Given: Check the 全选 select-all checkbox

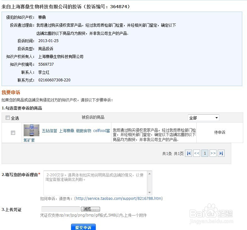Looking at the screenshot, I should point(8,118).
